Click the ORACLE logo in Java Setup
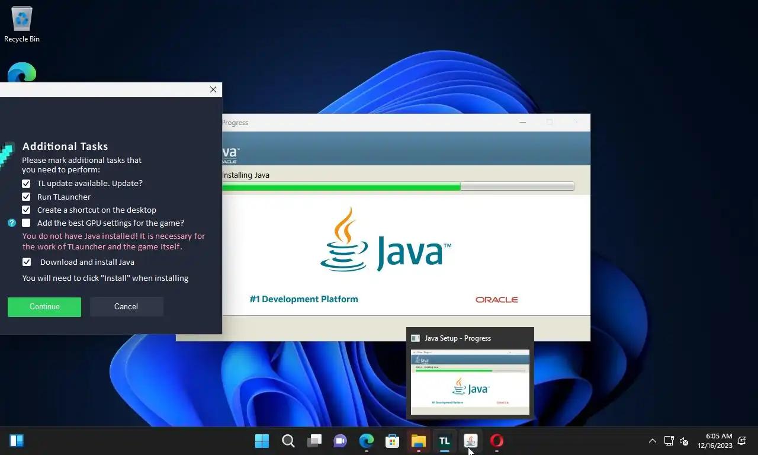758x455 pixels. click(496, 300)
